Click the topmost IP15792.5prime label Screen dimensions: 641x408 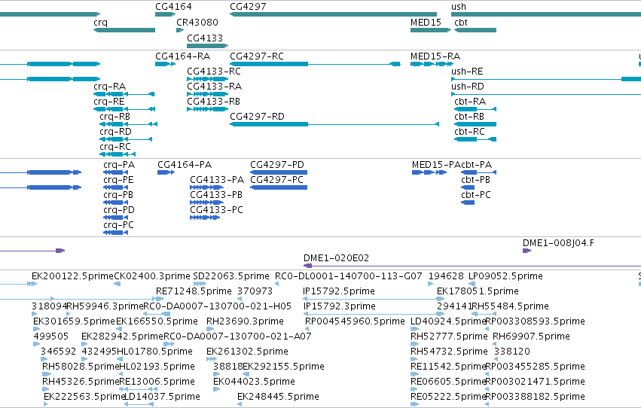[338, 291]
